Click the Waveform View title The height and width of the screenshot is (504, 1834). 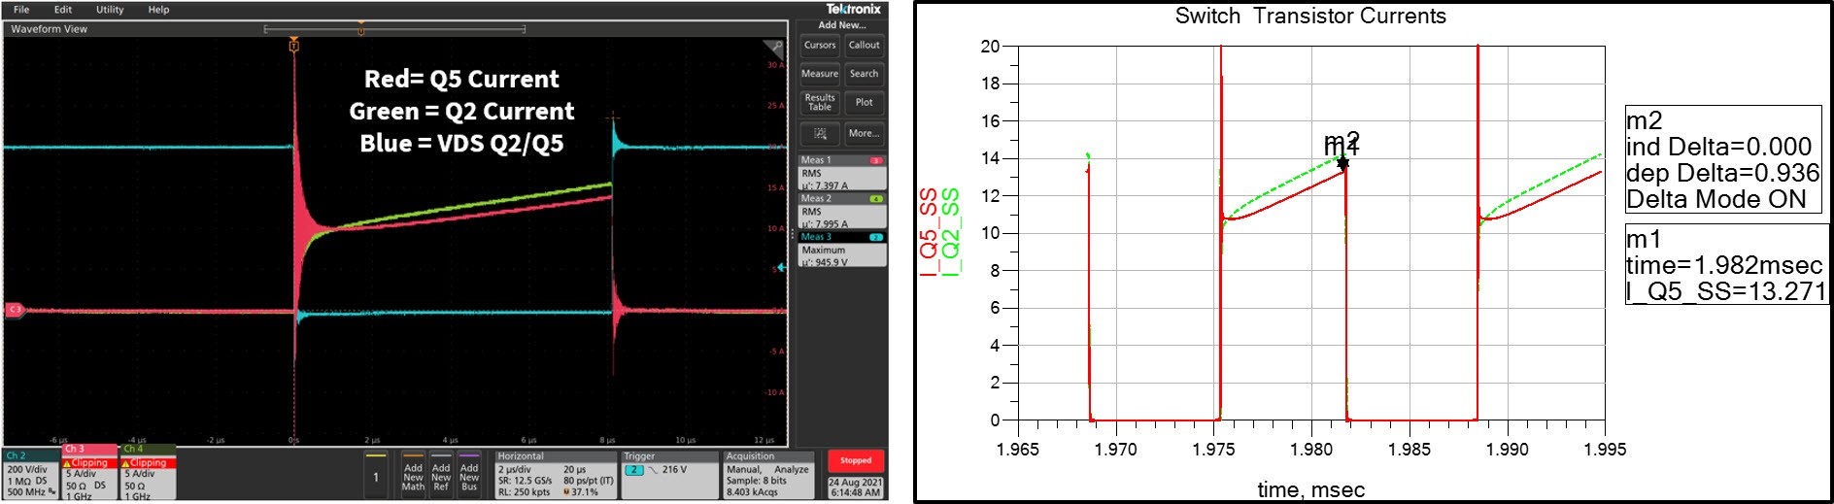point(49,29)
